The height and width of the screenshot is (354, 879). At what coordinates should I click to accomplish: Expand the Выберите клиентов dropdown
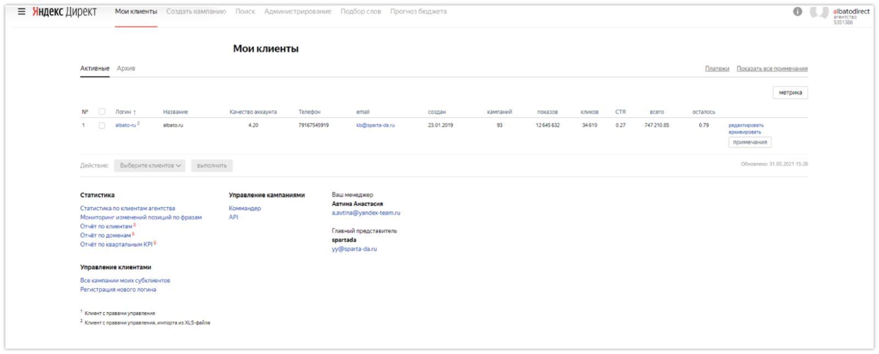(x=149, y=166)
